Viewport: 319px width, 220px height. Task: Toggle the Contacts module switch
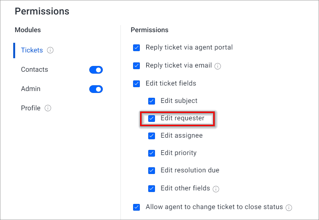96,70
